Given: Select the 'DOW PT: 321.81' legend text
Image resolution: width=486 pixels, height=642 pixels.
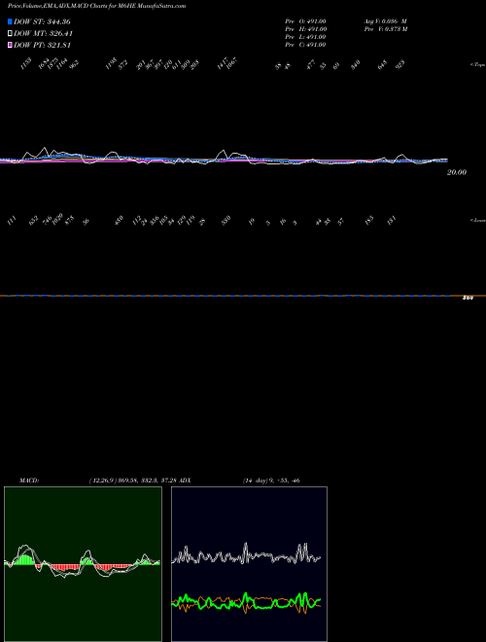Looking at the screenshot, I should (x=42, y=45).
